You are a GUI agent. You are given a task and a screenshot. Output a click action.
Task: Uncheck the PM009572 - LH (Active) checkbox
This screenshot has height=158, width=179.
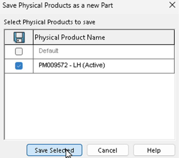point(19,66)
